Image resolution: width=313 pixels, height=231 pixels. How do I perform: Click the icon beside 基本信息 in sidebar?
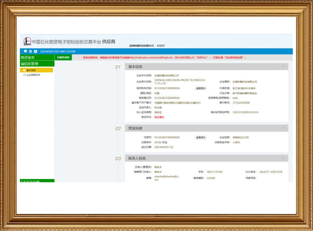[x=24, y=70]
